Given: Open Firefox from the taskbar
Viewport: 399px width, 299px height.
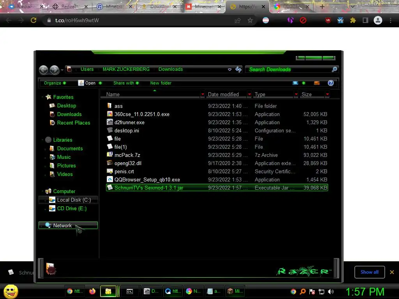Looking at the screenshot, I should pyautogui.click(x=92, y=291).
